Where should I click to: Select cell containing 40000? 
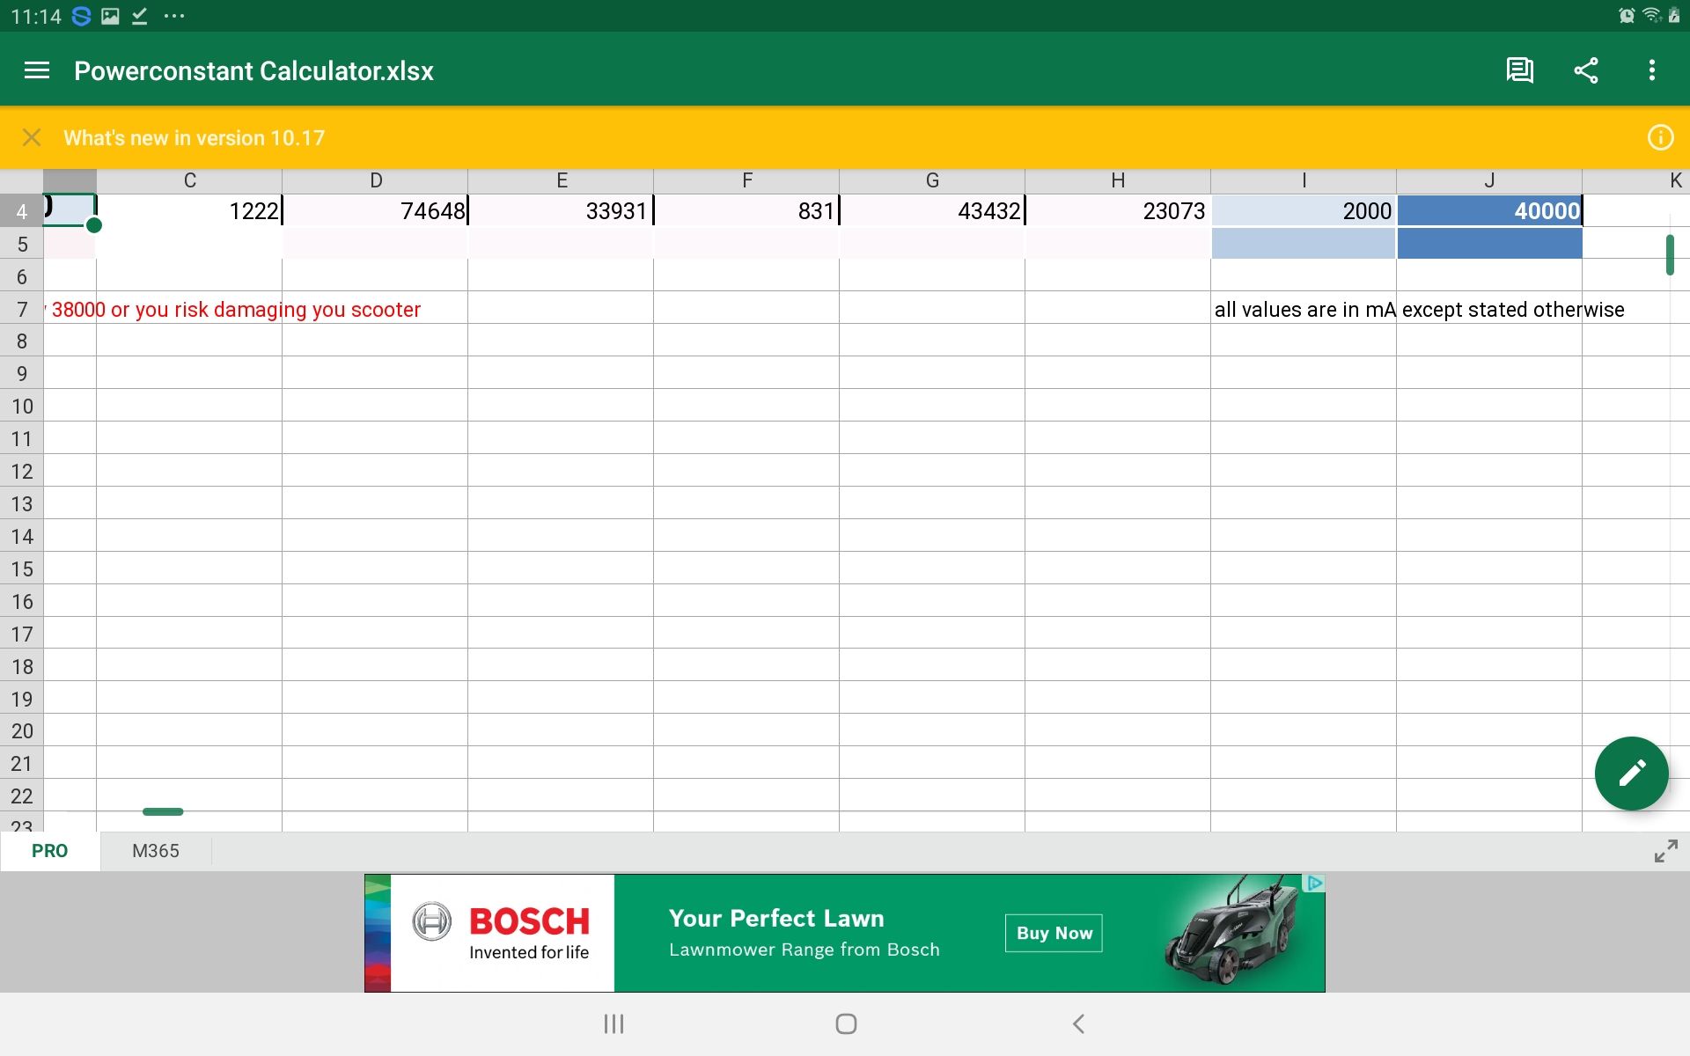tap(1488, 211)
